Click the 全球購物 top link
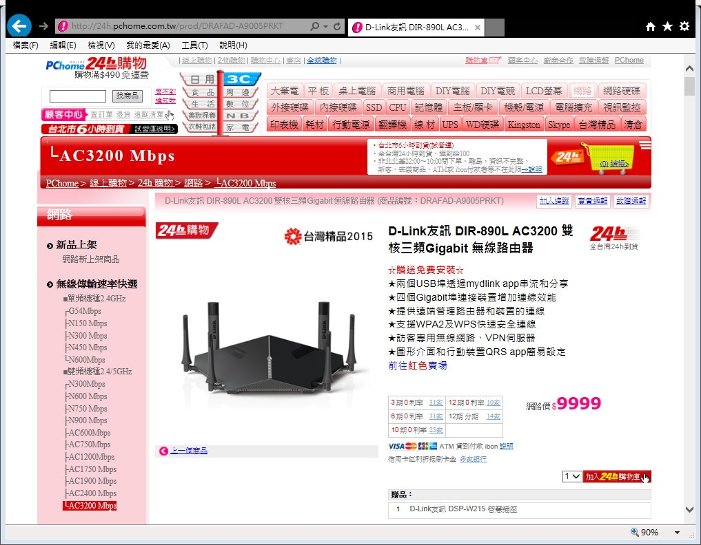 point(321,61)
